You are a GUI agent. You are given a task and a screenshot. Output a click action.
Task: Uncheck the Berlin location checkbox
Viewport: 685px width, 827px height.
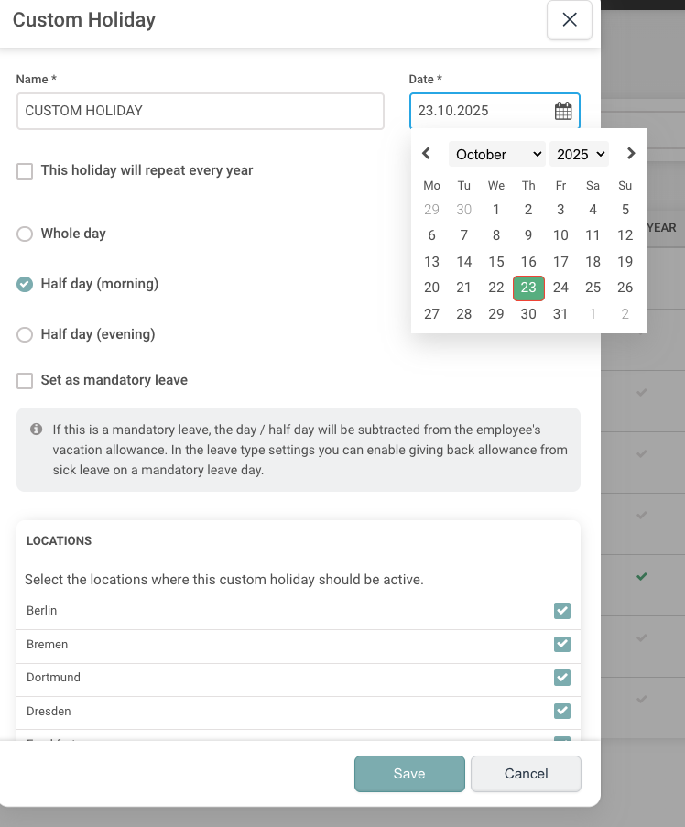(562, 611)
